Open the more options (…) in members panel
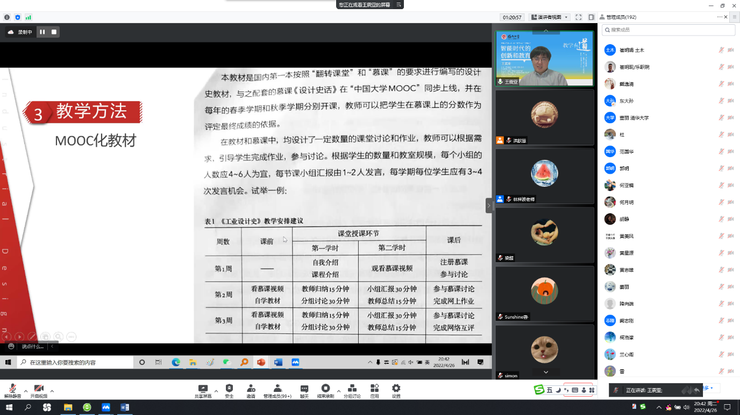This screenshot has height=415, width=740. pyautogui.click(x=720, y=17)
